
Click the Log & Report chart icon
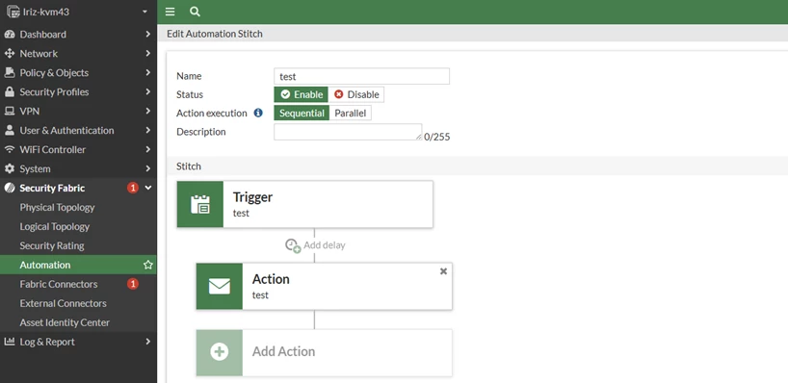pyautogui.click(x=10, y=342)
